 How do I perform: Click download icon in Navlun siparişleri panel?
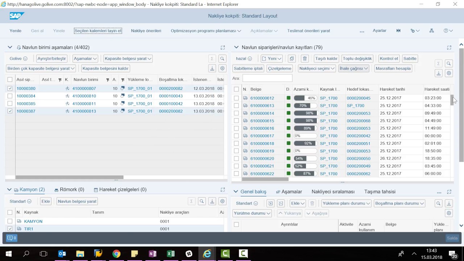coord(439,73)
